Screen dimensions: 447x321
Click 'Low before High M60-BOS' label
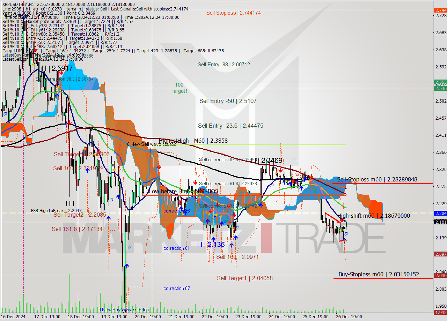click(183, 192)
